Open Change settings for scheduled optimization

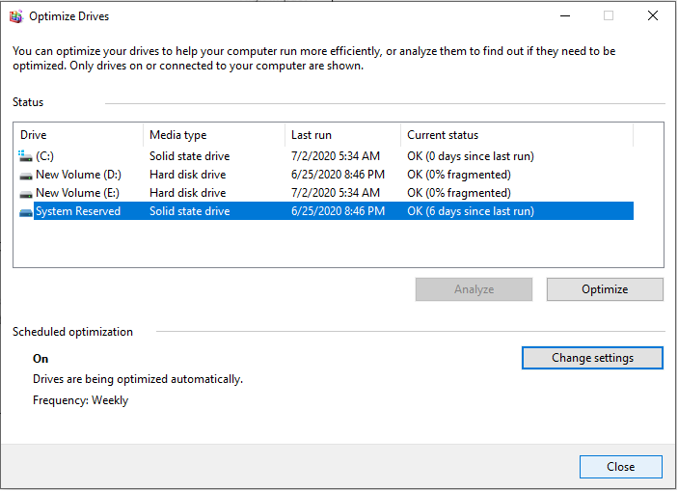592,358
